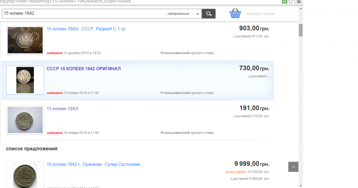Open "СССР 15 КОПЕЕК 1942 ОРИГИНАЛ" listing

[x=84, y=69]
